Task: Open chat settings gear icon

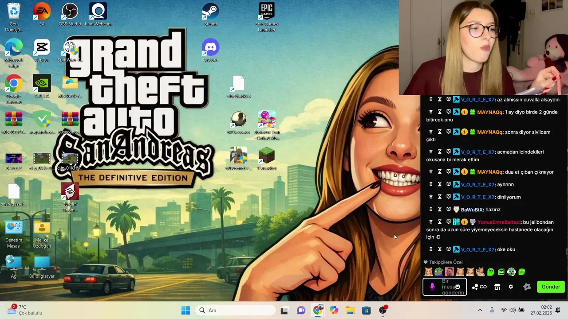Action: pos(511,287)
